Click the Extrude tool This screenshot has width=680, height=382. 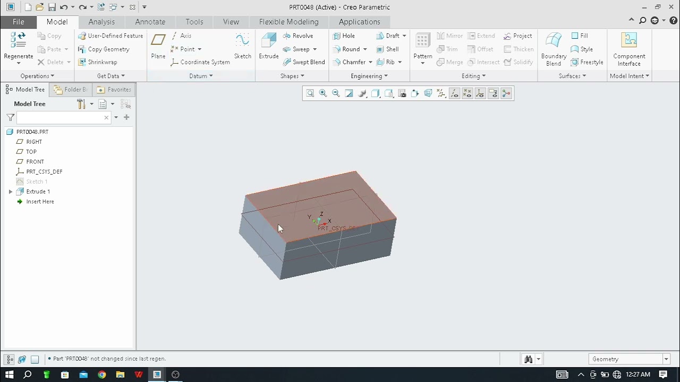(x=268, y=46)
